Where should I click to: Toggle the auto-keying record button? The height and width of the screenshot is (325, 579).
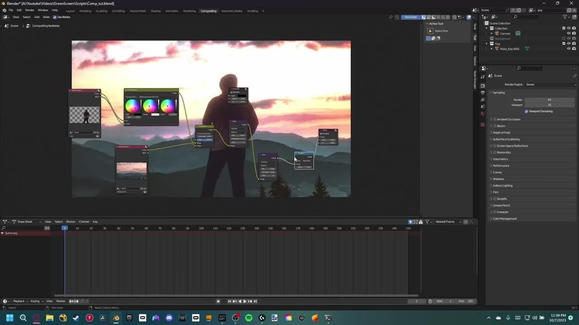(218, 301)
